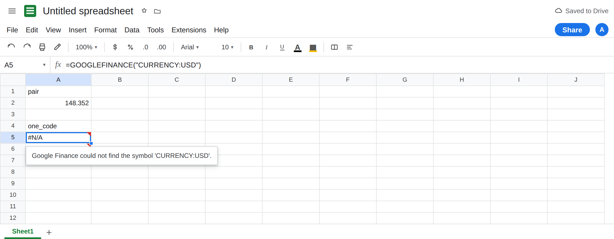Image resolution: width=614 pixels, height=239 pixels.
Task: Select column D header
Action: [x=234, y=80]
